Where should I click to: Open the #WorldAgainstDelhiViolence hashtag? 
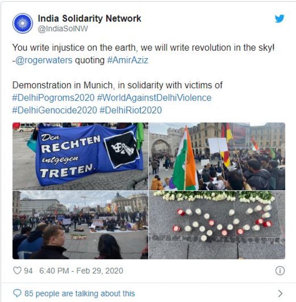click(154, 98)
